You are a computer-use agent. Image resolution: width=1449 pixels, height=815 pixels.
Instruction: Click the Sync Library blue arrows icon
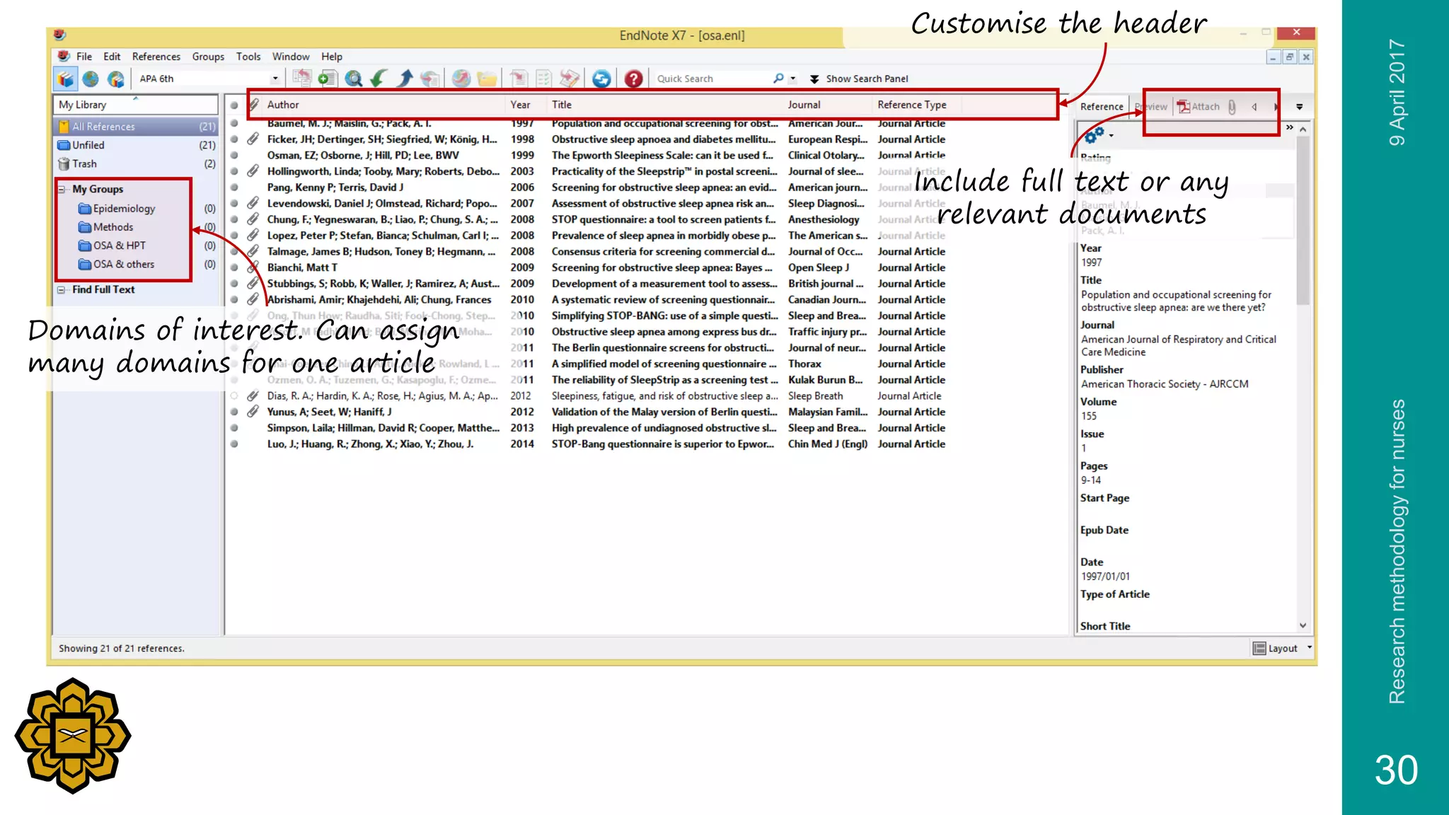click(601, 79)
